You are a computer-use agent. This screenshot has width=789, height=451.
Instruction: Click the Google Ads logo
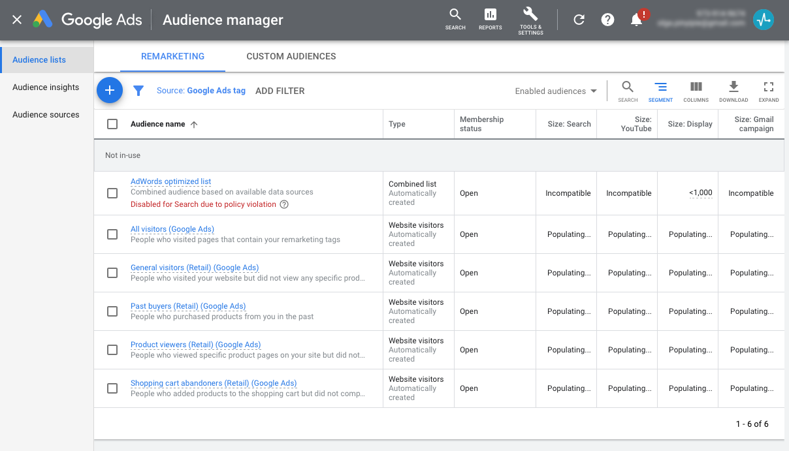pyautogui.click(x=88, y=20)
